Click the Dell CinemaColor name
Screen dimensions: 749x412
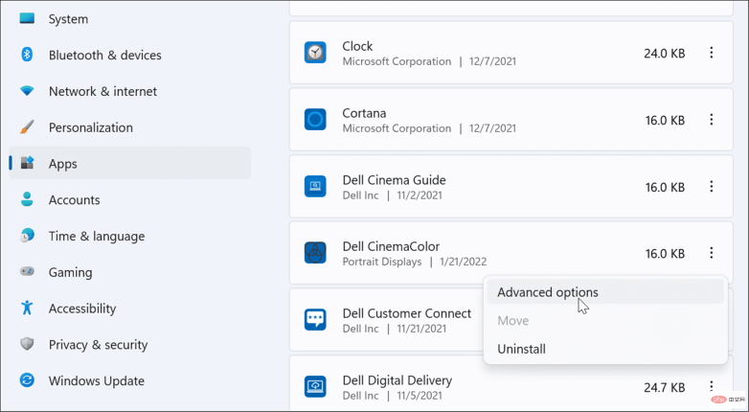391,246
